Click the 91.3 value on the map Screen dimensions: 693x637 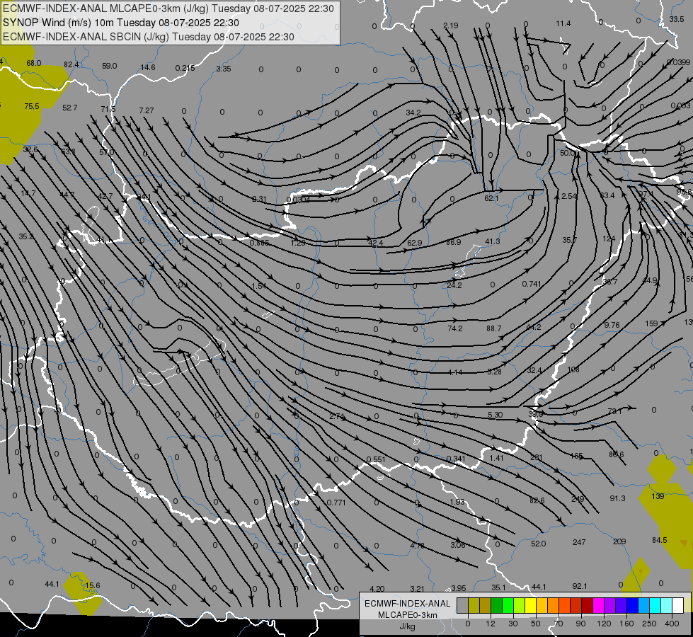coord(617,498)
